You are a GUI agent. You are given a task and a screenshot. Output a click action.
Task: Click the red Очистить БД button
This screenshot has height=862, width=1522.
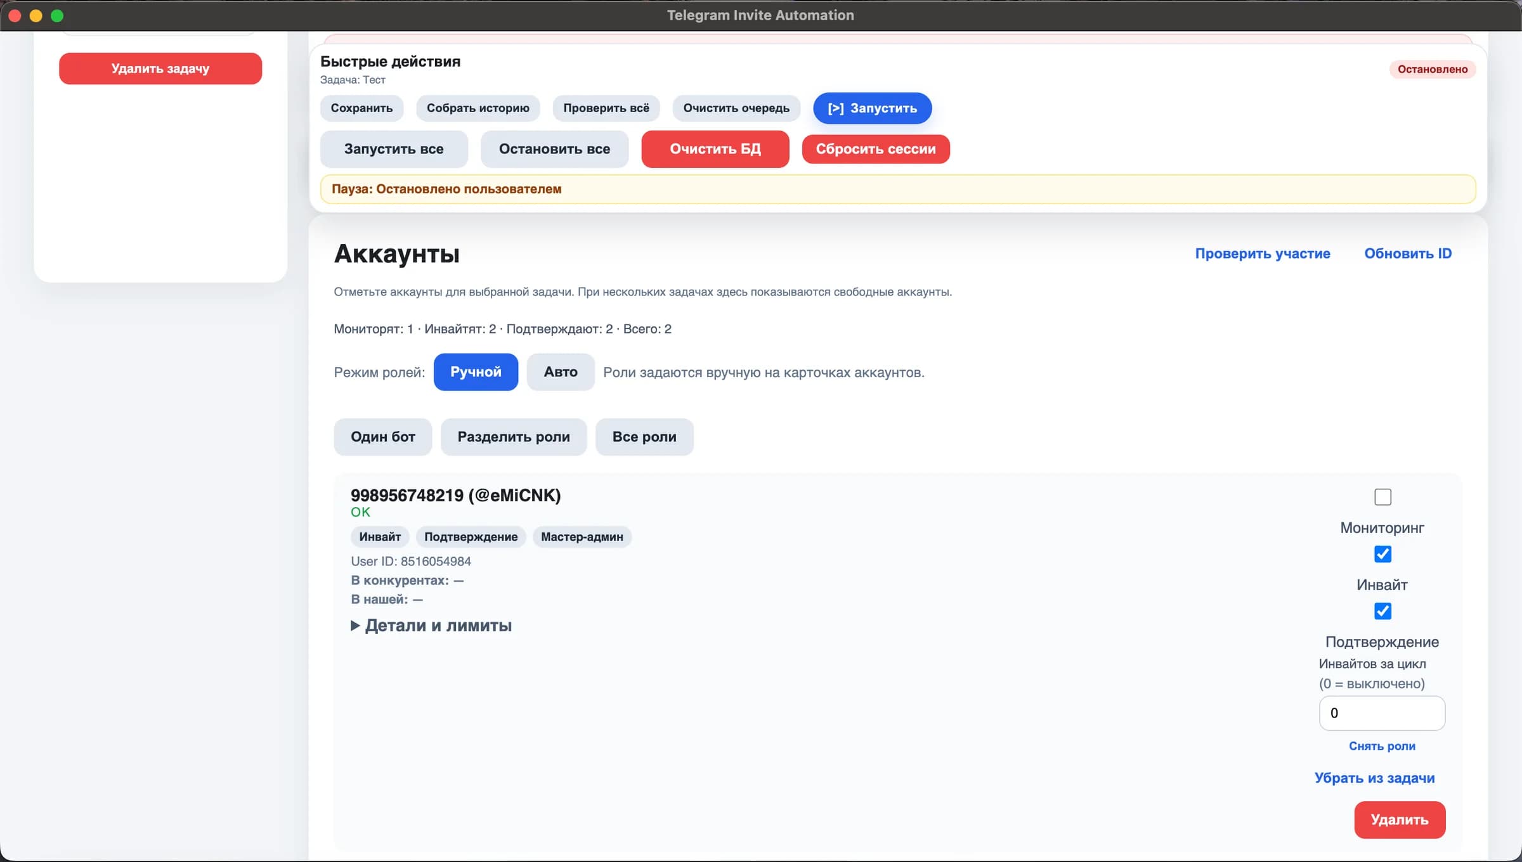[715, 149]
